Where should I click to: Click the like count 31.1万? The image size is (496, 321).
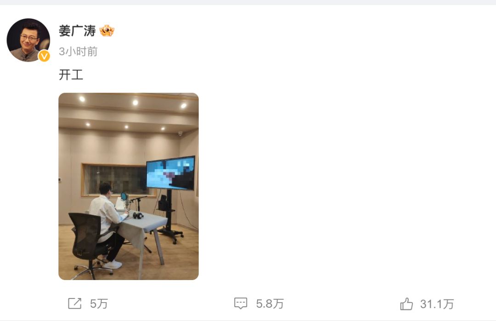pyautogui.click(x=437, y=304)
